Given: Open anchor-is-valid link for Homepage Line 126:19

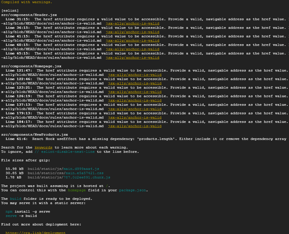Looking at the screenshot, I should tap(135, 100).
